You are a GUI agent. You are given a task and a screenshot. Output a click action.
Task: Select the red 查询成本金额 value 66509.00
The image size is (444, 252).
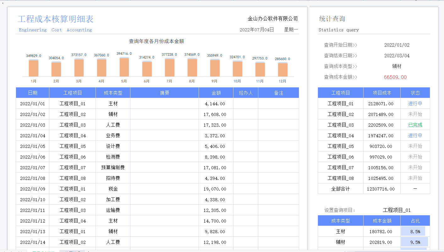[395, 77]
